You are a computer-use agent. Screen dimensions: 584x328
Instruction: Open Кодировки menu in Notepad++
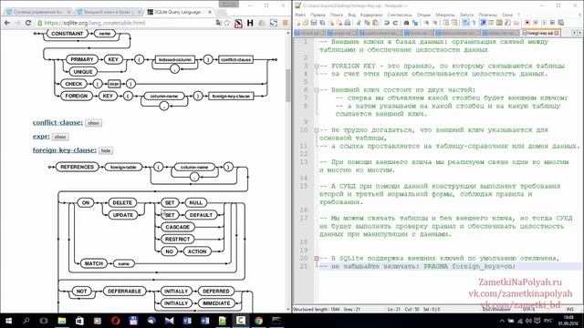tap(371, 15)
